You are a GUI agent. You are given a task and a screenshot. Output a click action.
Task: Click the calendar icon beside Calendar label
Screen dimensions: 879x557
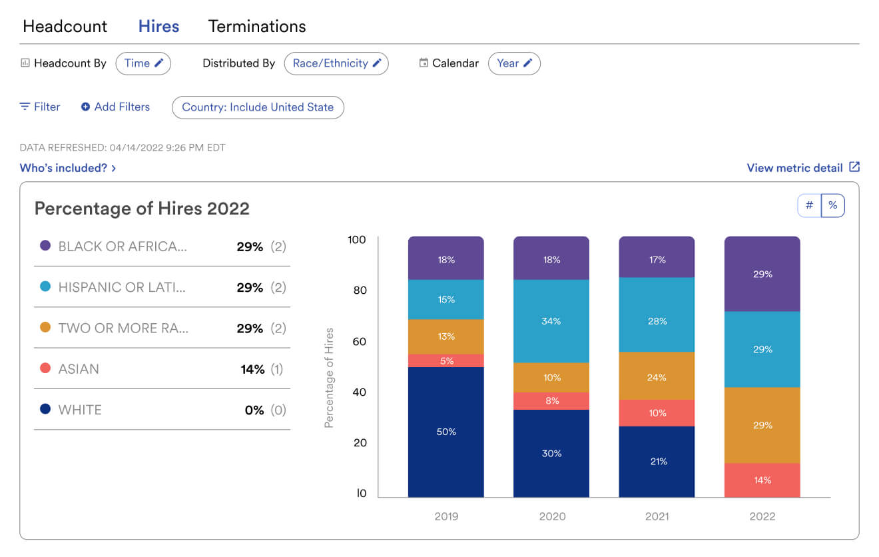[x=423, y=63]
